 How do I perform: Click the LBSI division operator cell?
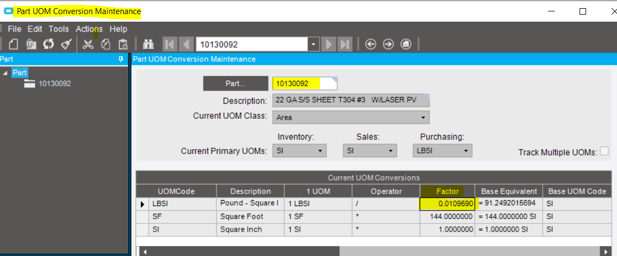[x=386, y=204]
